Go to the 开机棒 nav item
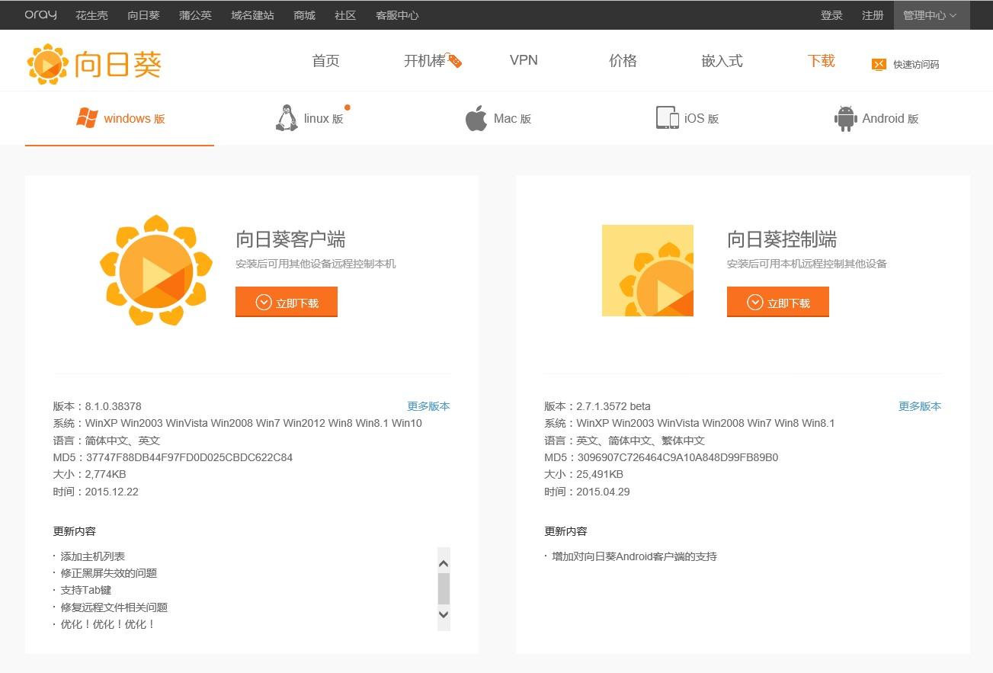 424,61
